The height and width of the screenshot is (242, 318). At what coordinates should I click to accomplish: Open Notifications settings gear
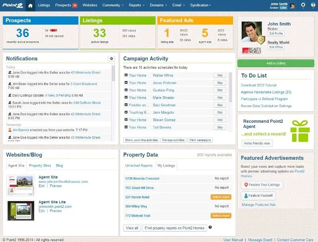click(111, 58)
